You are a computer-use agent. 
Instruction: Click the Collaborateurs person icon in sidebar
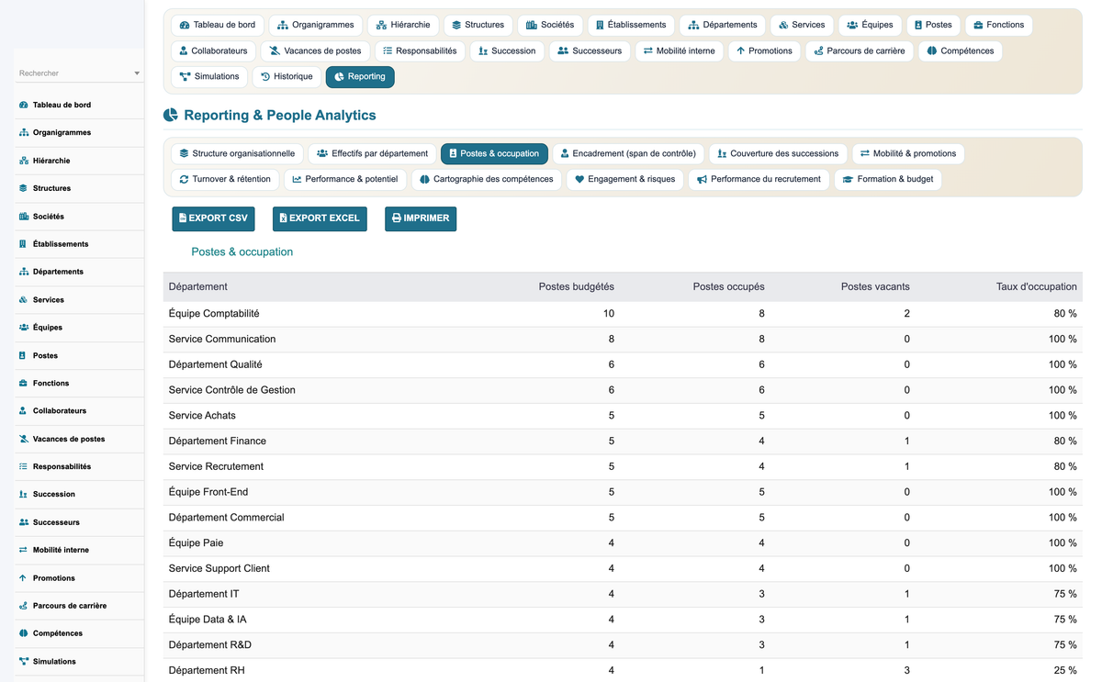click(x=23, y=411)
